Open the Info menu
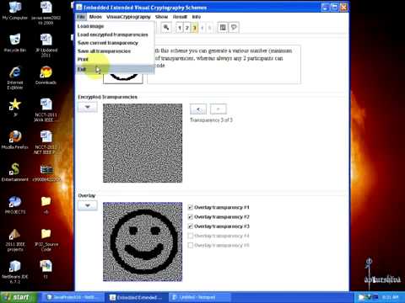 [x=197, y=17]
